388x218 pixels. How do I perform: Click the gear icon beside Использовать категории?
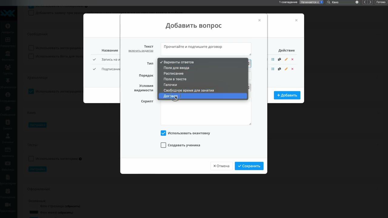pos(80,159)
